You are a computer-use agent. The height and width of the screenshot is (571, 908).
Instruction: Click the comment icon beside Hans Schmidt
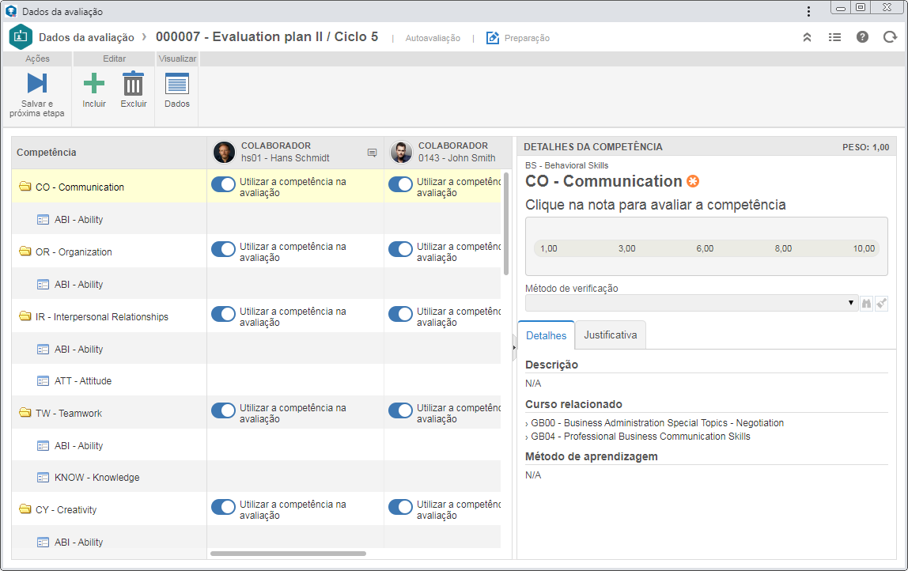(x=372, y=153)
